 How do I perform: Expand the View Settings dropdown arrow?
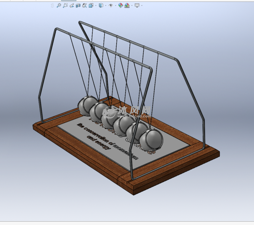(142, 6)
